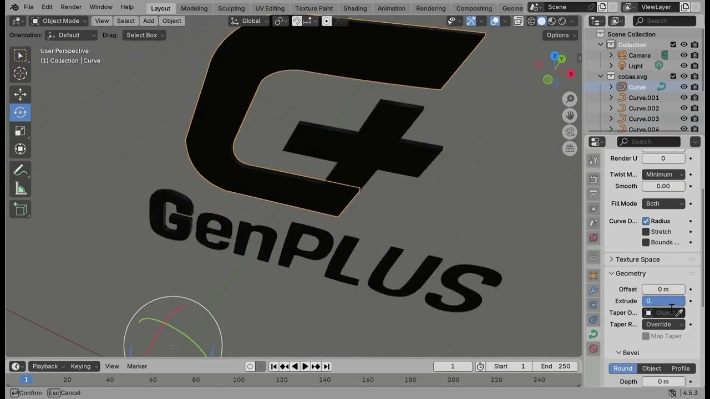Select the Annotate tool
This screenshot has width=710, height=399.
(x=20, y=170)
